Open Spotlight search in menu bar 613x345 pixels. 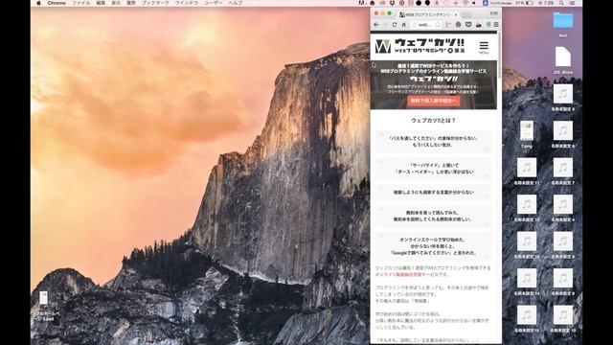tap(561, 3)
